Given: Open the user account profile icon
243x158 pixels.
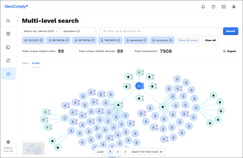Looking at the screenshot, I should (234, 7).
